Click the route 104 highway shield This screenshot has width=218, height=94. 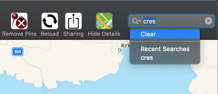(x=17, y=52)
